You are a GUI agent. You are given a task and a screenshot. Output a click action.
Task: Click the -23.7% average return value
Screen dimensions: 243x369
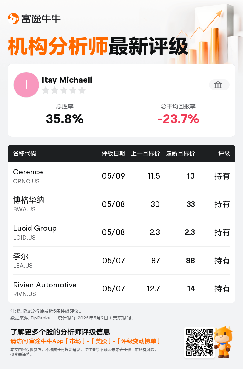(x=178, y=119)
